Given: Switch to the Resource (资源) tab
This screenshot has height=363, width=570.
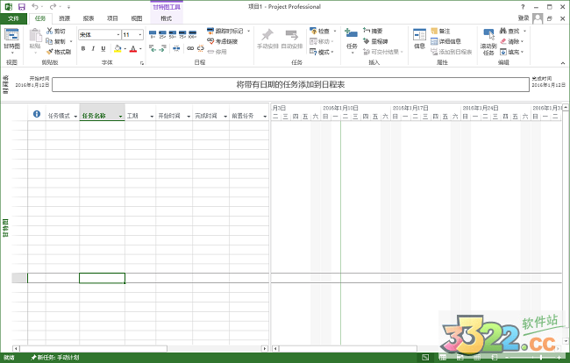Looking at the screenshot, I should [64, 18].
